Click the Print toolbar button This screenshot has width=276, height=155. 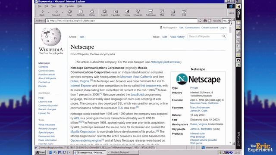point(173,13)
